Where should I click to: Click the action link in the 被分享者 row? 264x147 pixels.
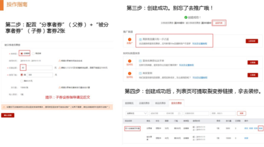pyautogui.click(x=246, y=138)
